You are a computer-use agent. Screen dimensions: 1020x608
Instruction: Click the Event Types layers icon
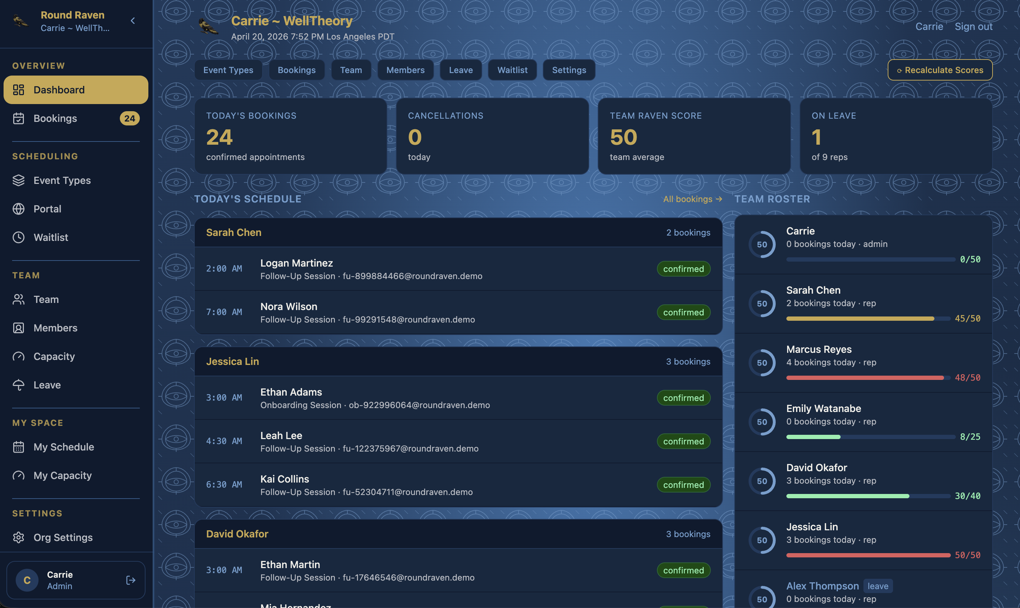pyautogui.click(x=19, y=180)
